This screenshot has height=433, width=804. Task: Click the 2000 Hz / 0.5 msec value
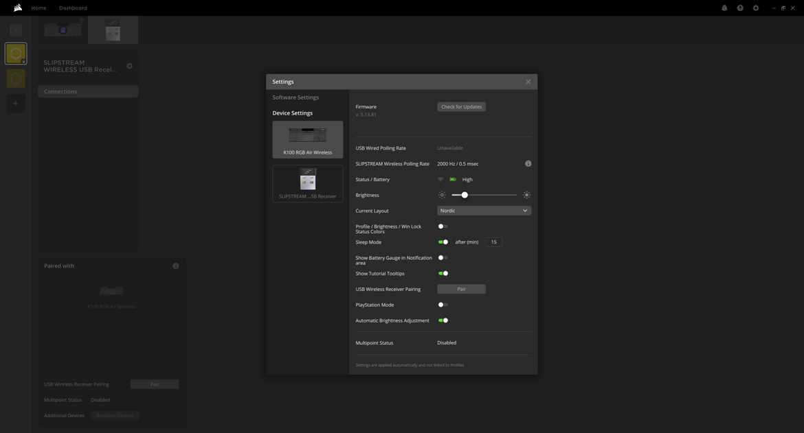458,164
